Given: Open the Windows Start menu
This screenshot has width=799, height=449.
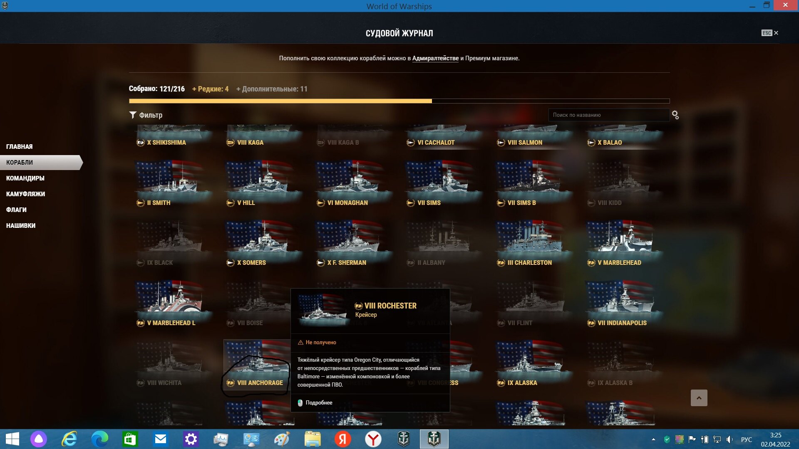Looking at the screenshot, I should (12, 439).
